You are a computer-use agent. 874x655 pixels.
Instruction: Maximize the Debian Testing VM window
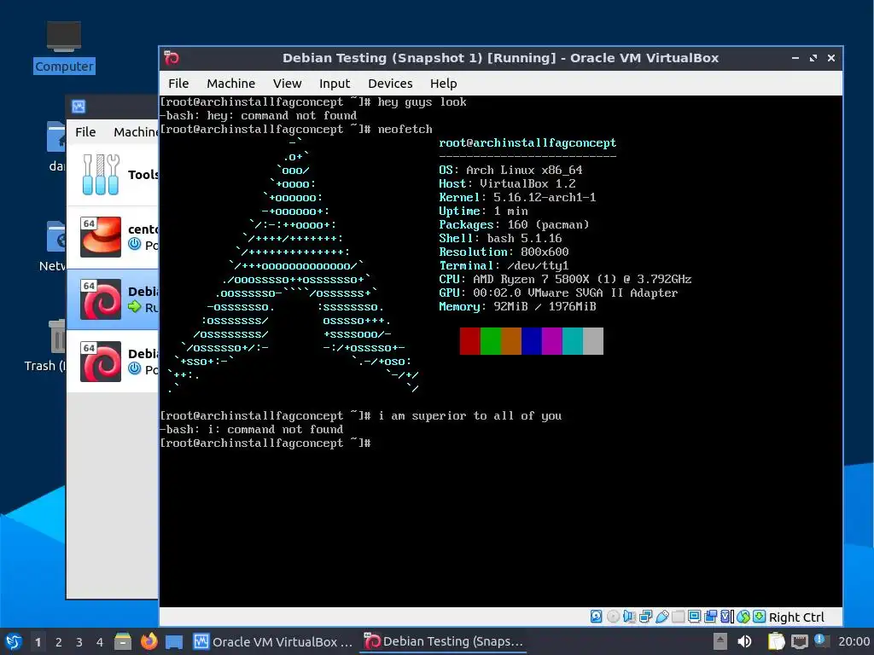pos(813,58)
